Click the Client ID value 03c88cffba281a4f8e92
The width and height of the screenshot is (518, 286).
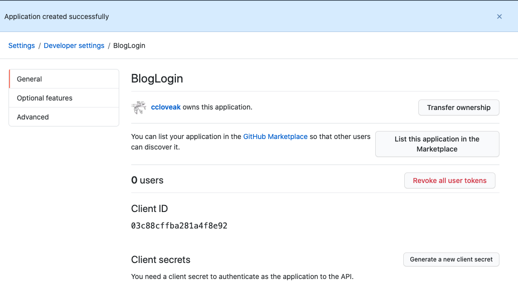coord(179,226)
